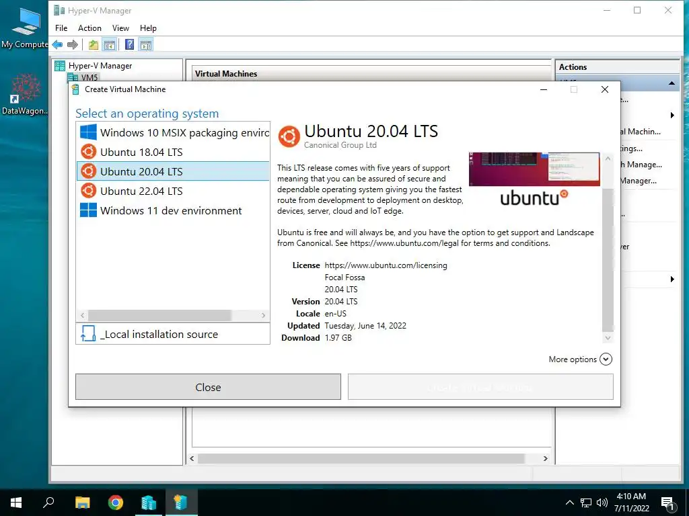This screenshot has height=516, width=689.
Task: Expand More options in the dialog
Action: [x=580, y=359]
